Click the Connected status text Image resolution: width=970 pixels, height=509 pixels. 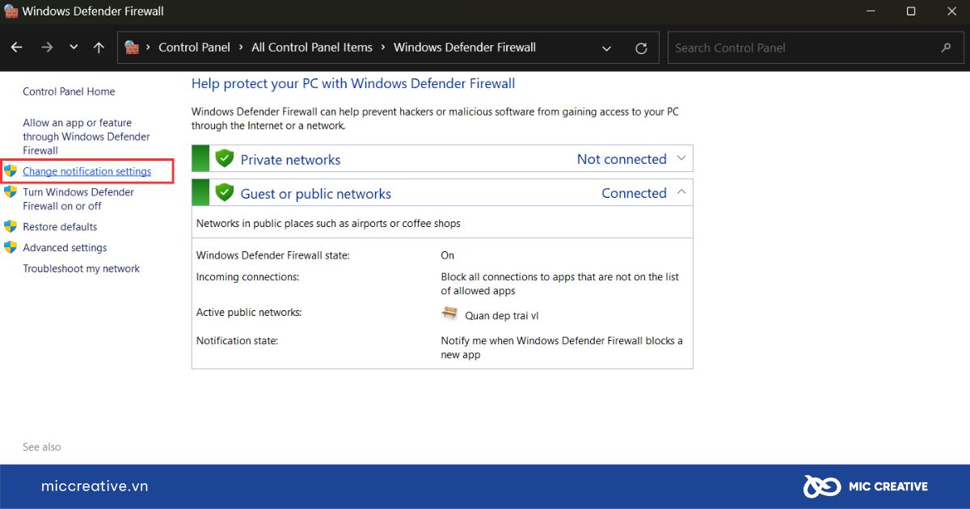tap(635, 193)
